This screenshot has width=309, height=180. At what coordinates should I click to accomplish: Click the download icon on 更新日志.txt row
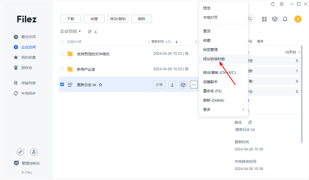pos(172,85)
